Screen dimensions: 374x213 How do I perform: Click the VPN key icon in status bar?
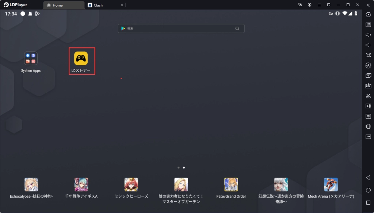[331, 13]
